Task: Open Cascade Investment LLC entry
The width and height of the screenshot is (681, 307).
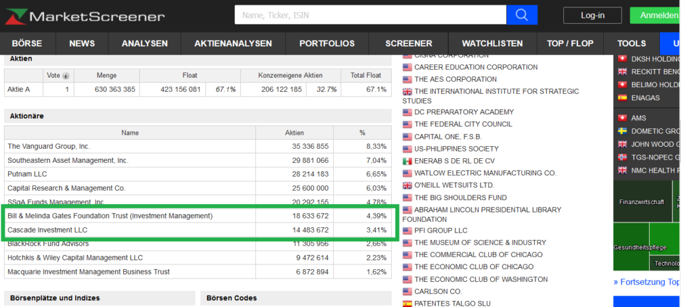Action: (47, 230)
